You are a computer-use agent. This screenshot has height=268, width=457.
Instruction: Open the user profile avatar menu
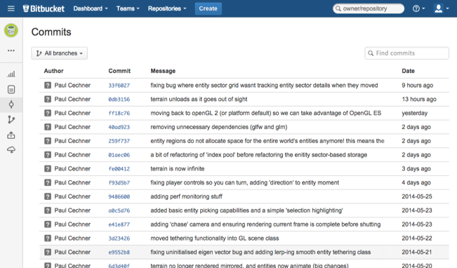click(x=442, y=8)
